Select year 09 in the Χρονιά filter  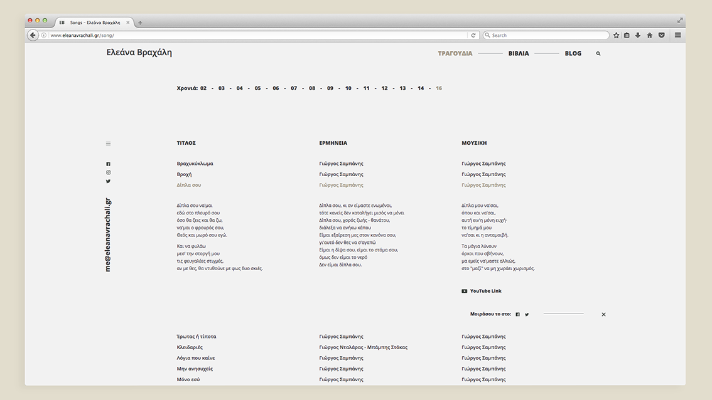click(330, 88)
